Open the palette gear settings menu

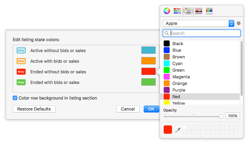pos(239,23)
